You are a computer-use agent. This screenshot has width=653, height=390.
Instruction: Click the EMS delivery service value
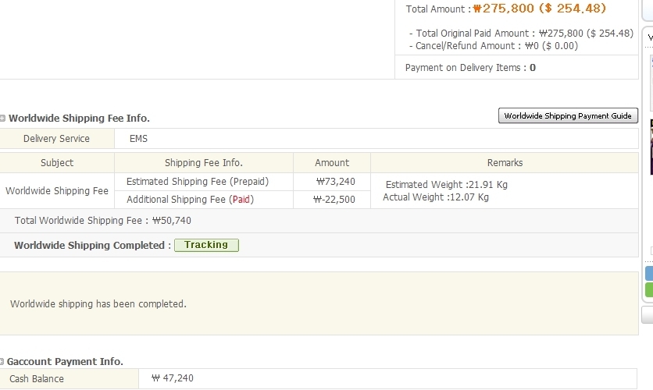pyautogui.click(x=138, y=139)
